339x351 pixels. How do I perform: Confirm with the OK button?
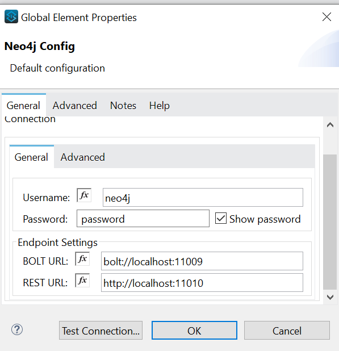click(194, 331)
